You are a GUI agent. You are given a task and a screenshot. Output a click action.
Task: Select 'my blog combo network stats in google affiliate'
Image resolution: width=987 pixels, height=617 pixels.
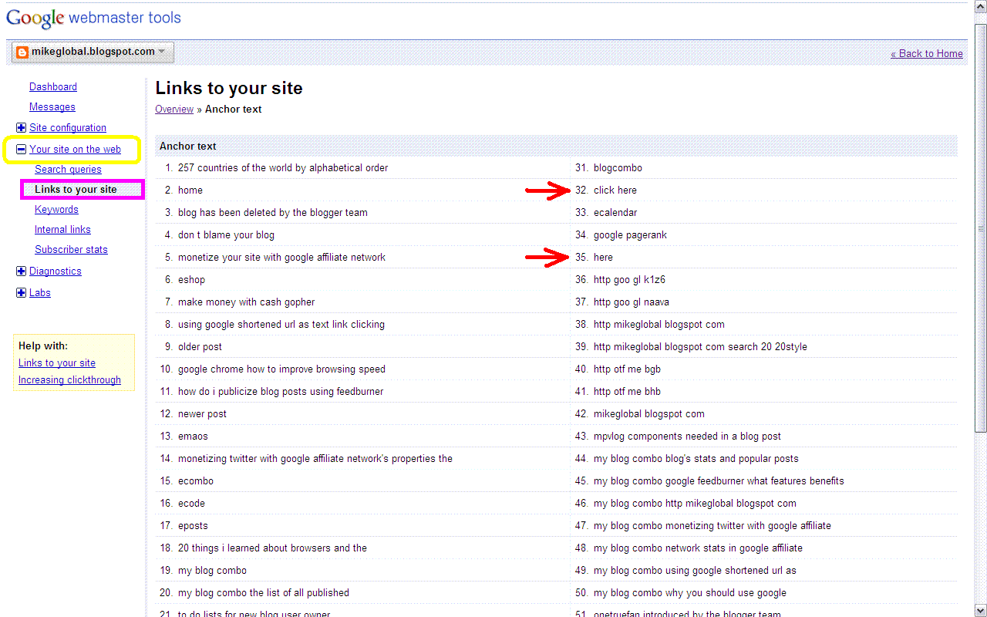tap(698, 548)
